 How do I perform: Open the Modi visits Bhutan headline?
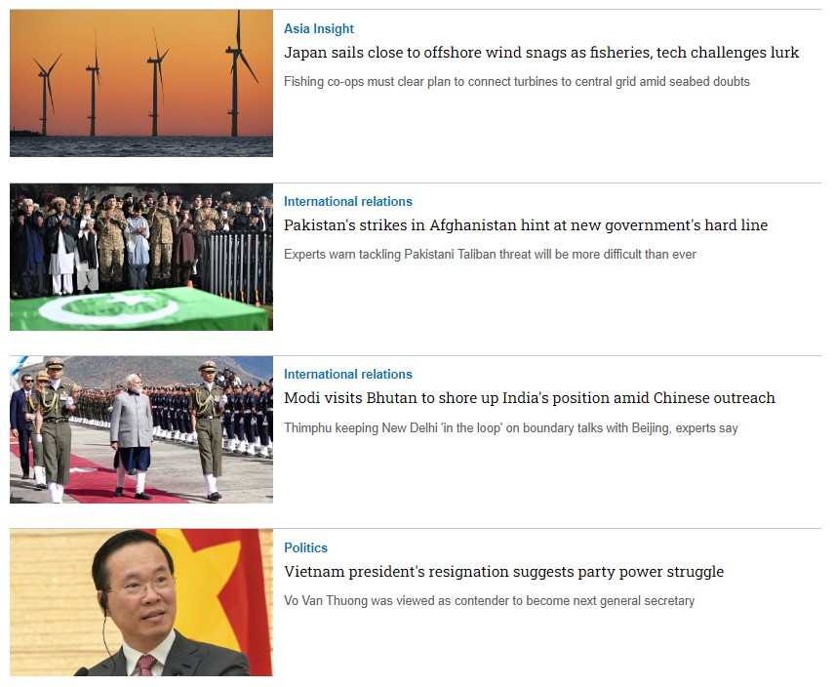[530, 398]
